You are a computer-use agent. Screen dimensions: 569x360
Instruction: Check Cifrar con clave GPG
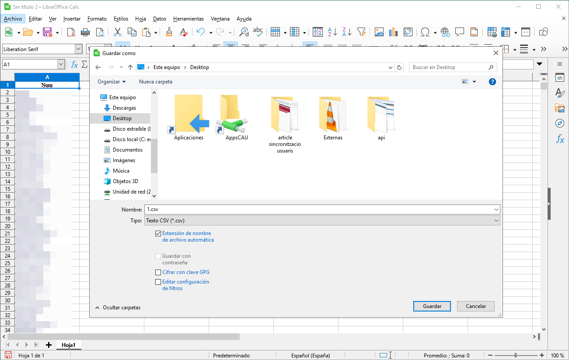158,272
